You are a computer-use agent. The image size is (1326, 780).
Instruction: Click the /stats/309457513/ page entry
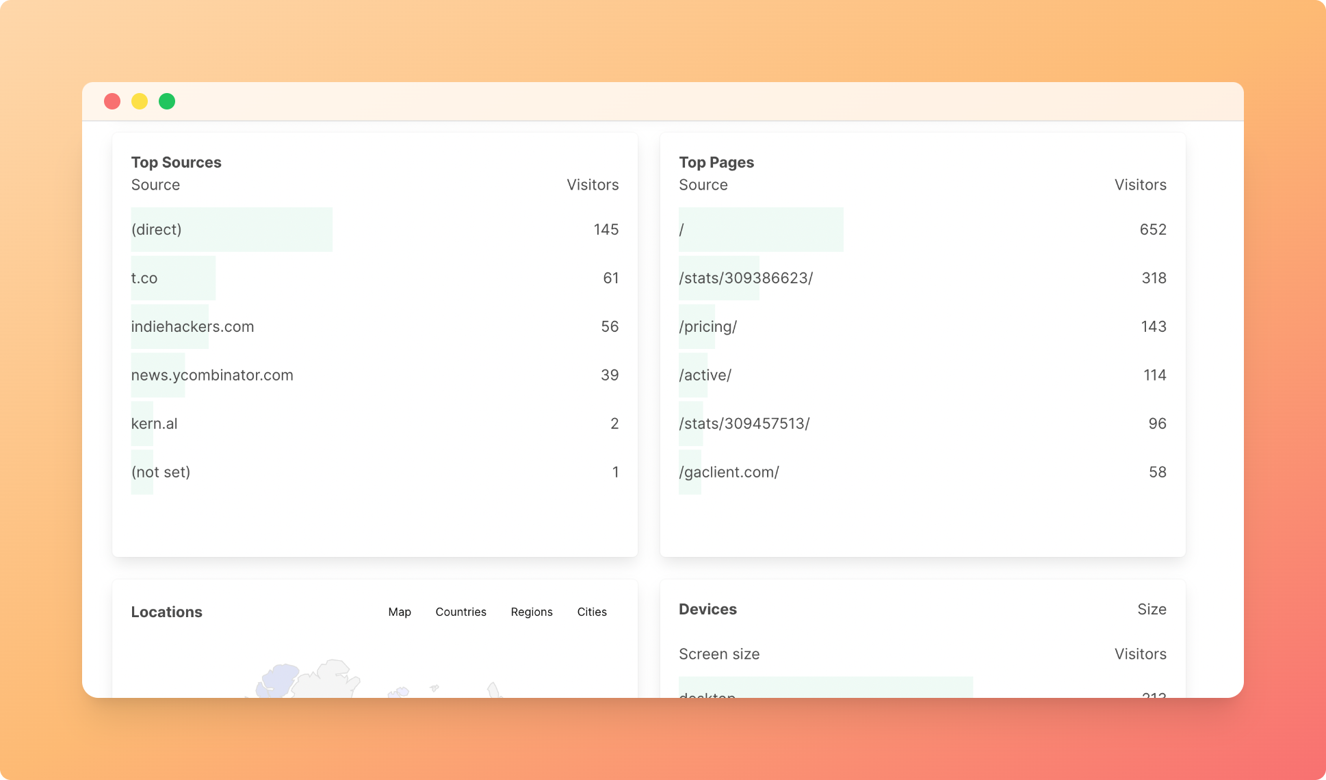click(744, 424)
